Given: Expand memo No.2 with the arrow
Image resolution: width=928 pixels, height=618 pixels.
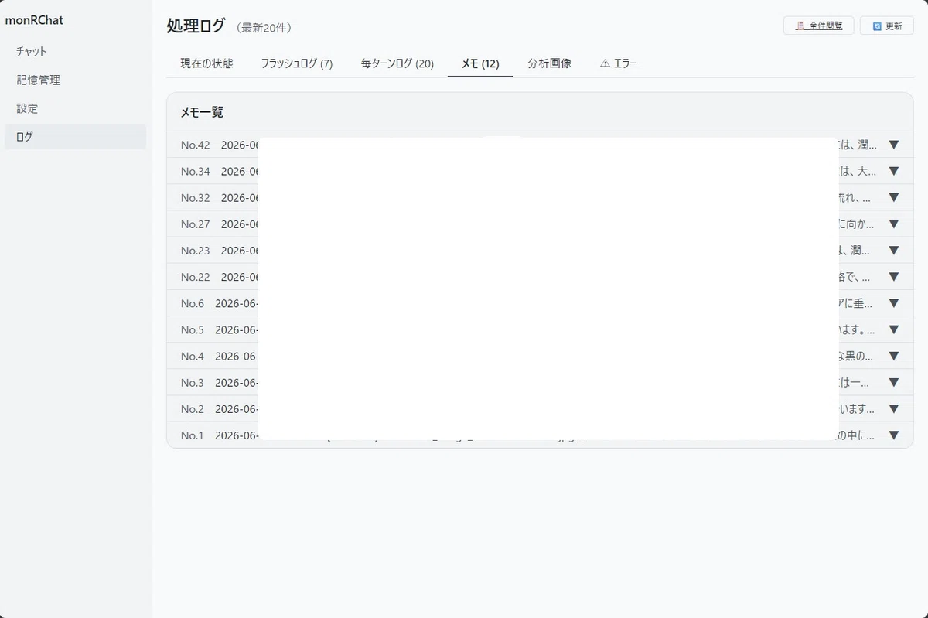Looking at the screenshot, I should coord(894,408).
